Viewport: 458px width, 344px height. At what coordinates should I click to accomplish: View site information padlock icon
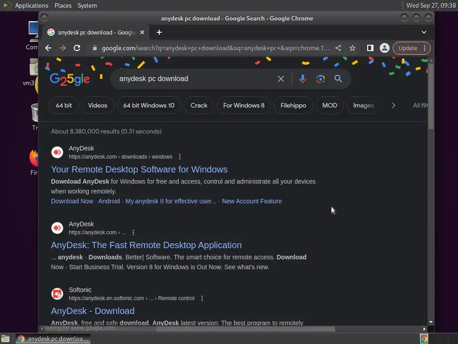(x=95, y=48)
